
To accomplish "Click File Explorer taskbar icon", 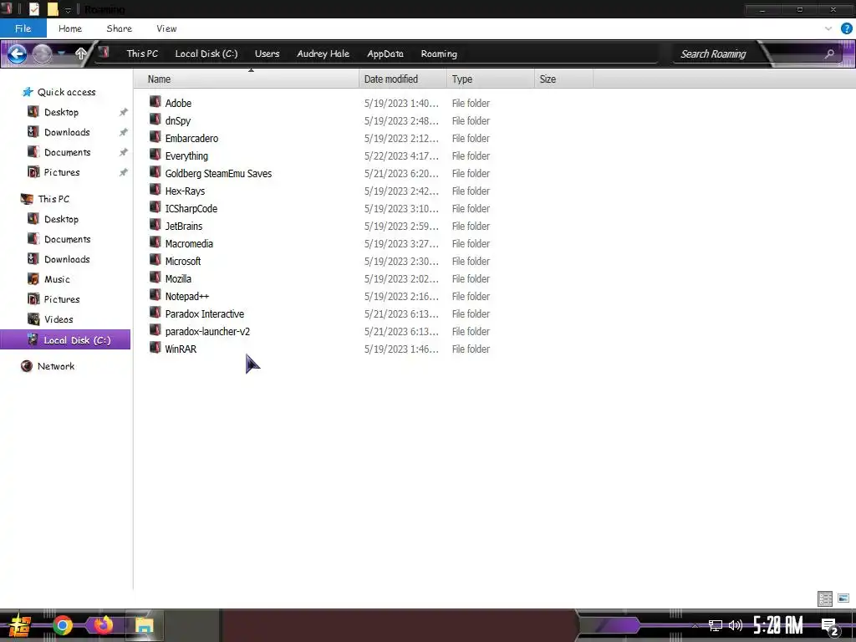I will point(144,625).
